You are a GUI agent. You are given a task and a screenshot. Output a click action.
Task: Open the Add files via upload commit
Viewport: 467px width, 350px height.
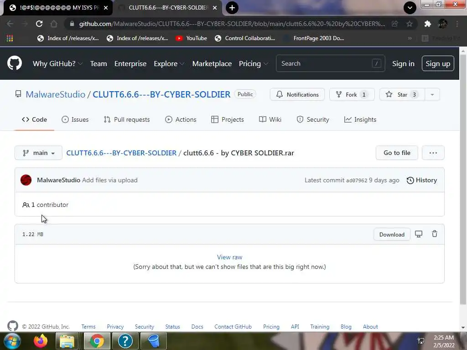109,180
